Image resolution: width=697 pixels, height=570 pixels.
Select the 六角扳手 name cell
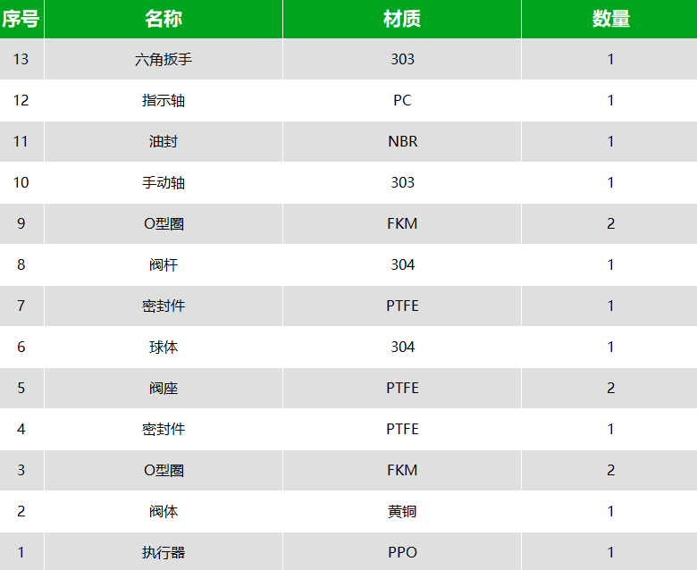point(164,59)
